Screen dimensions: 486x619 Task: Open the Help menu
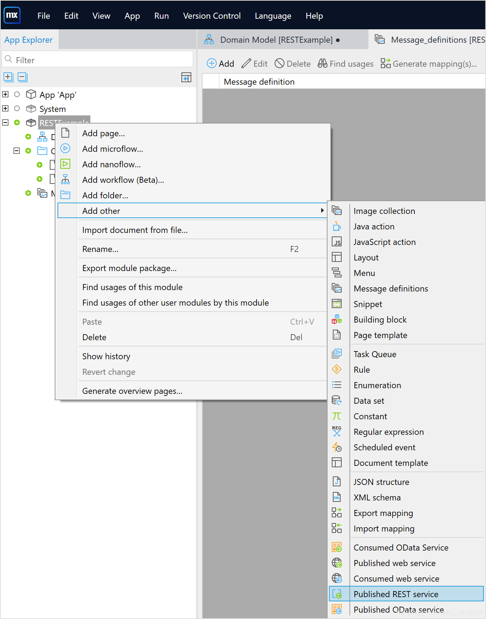click(x=314, y=16)
